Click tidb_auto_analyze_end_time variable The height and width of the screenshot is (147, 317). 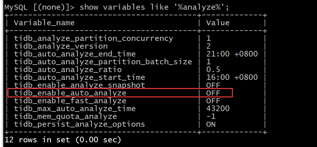(75, 54)
